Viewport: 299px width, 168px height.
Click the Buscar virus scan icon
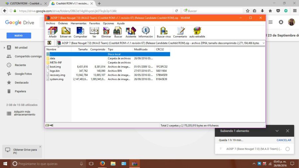(x=164, y=32)
